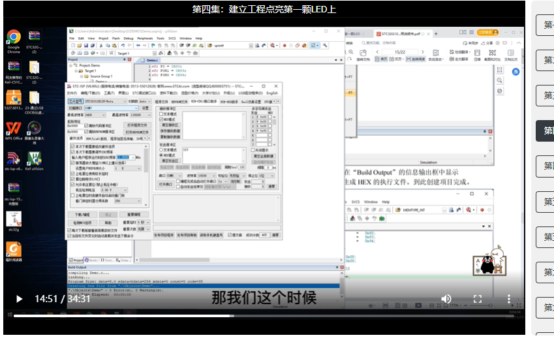Toggle clear EEPROM buffer checkbox in STC-ISP
This screenshot has width=554, height=342.
(x=86, y=131)
